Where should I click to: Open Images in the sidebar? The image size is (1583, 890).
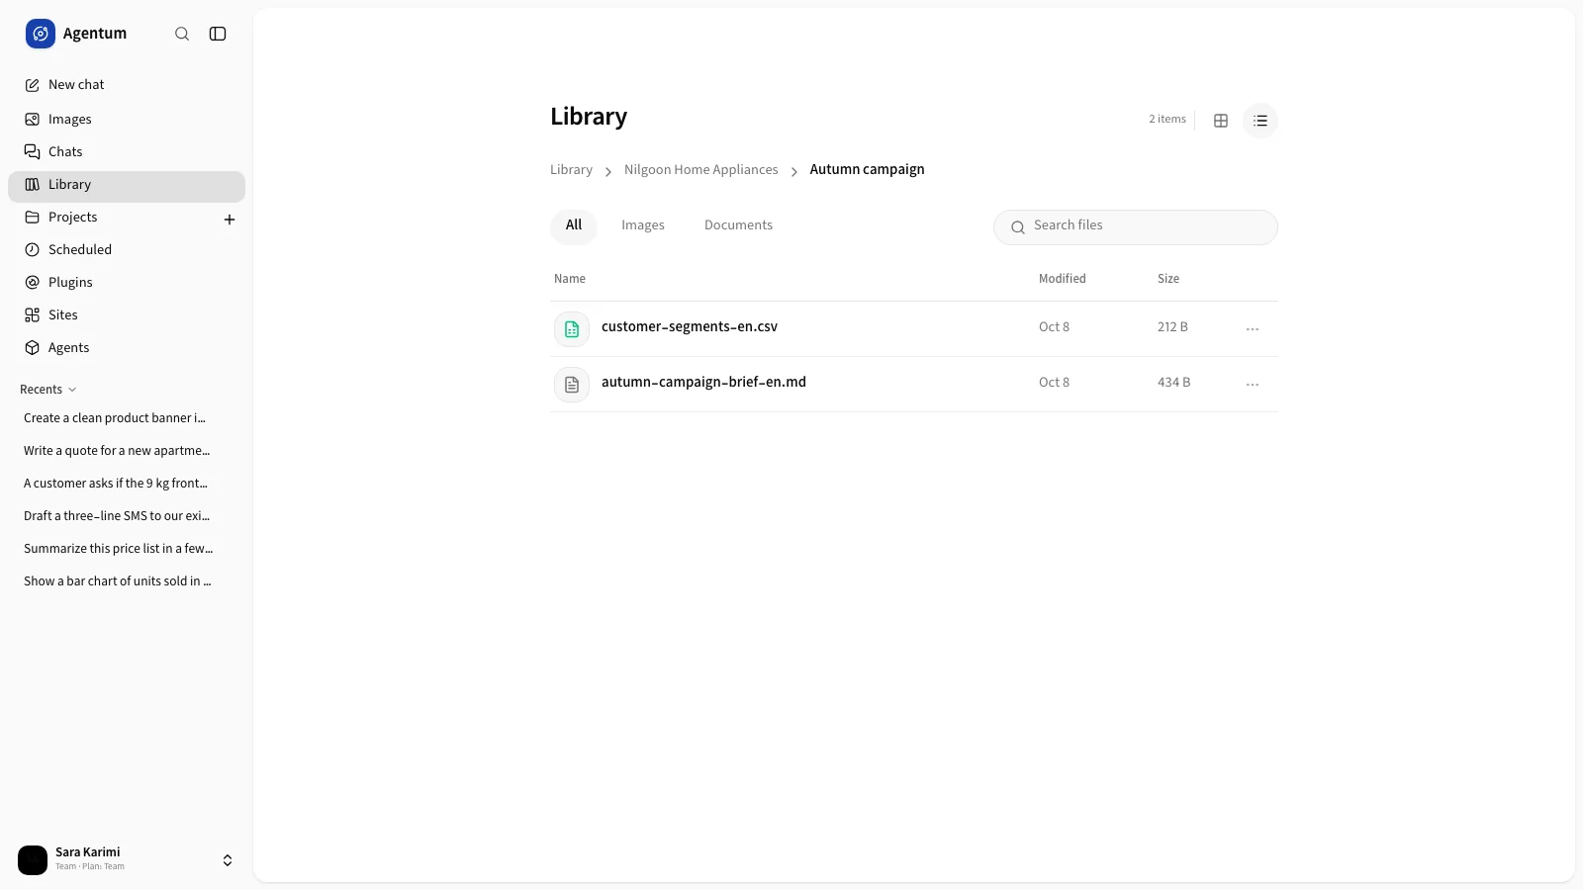point(127,120)
